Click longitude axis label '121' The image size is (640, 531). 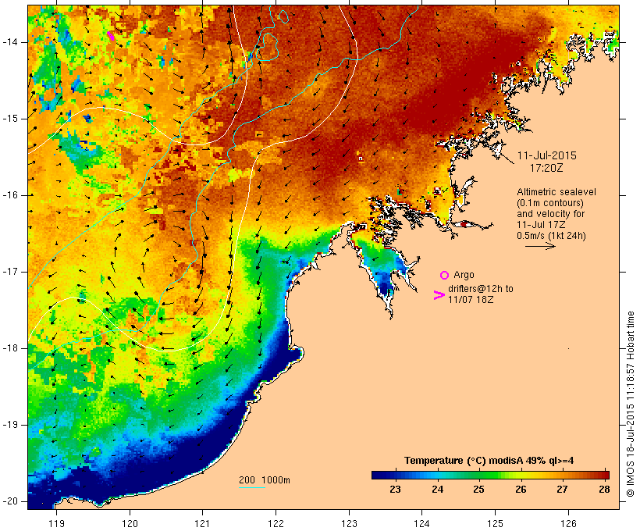click(x=202, y=523)
